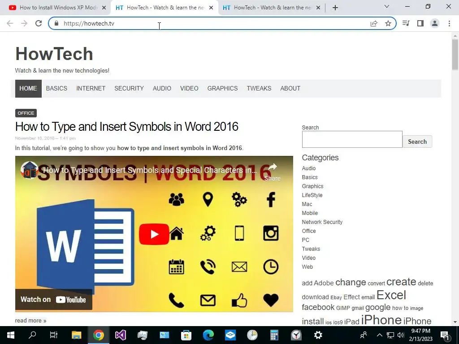Open the BASICS menu item
The height and width of the screenshot is (344, 459).
56,88
